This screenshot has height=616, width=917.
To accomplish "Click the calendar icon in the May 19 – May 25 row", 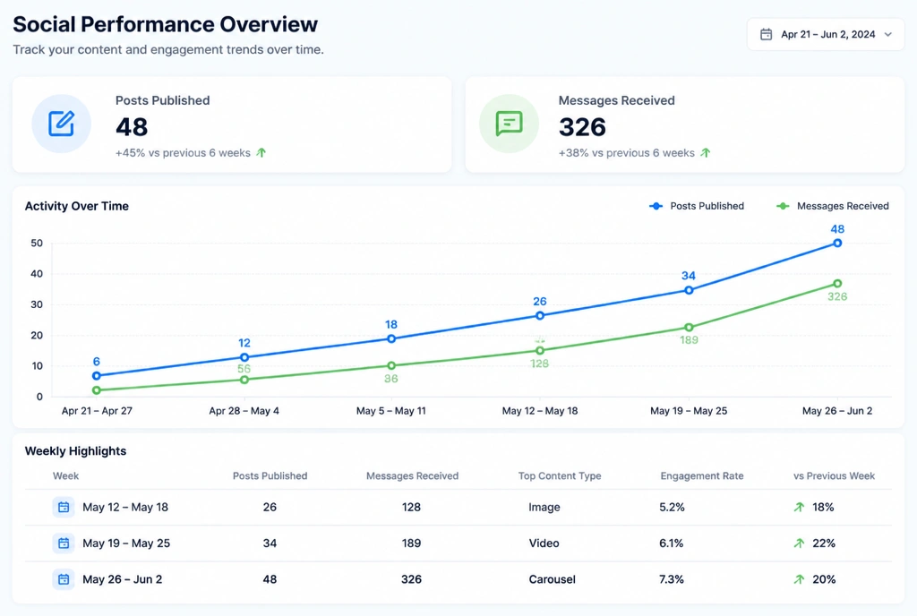I will coord(64,543).
